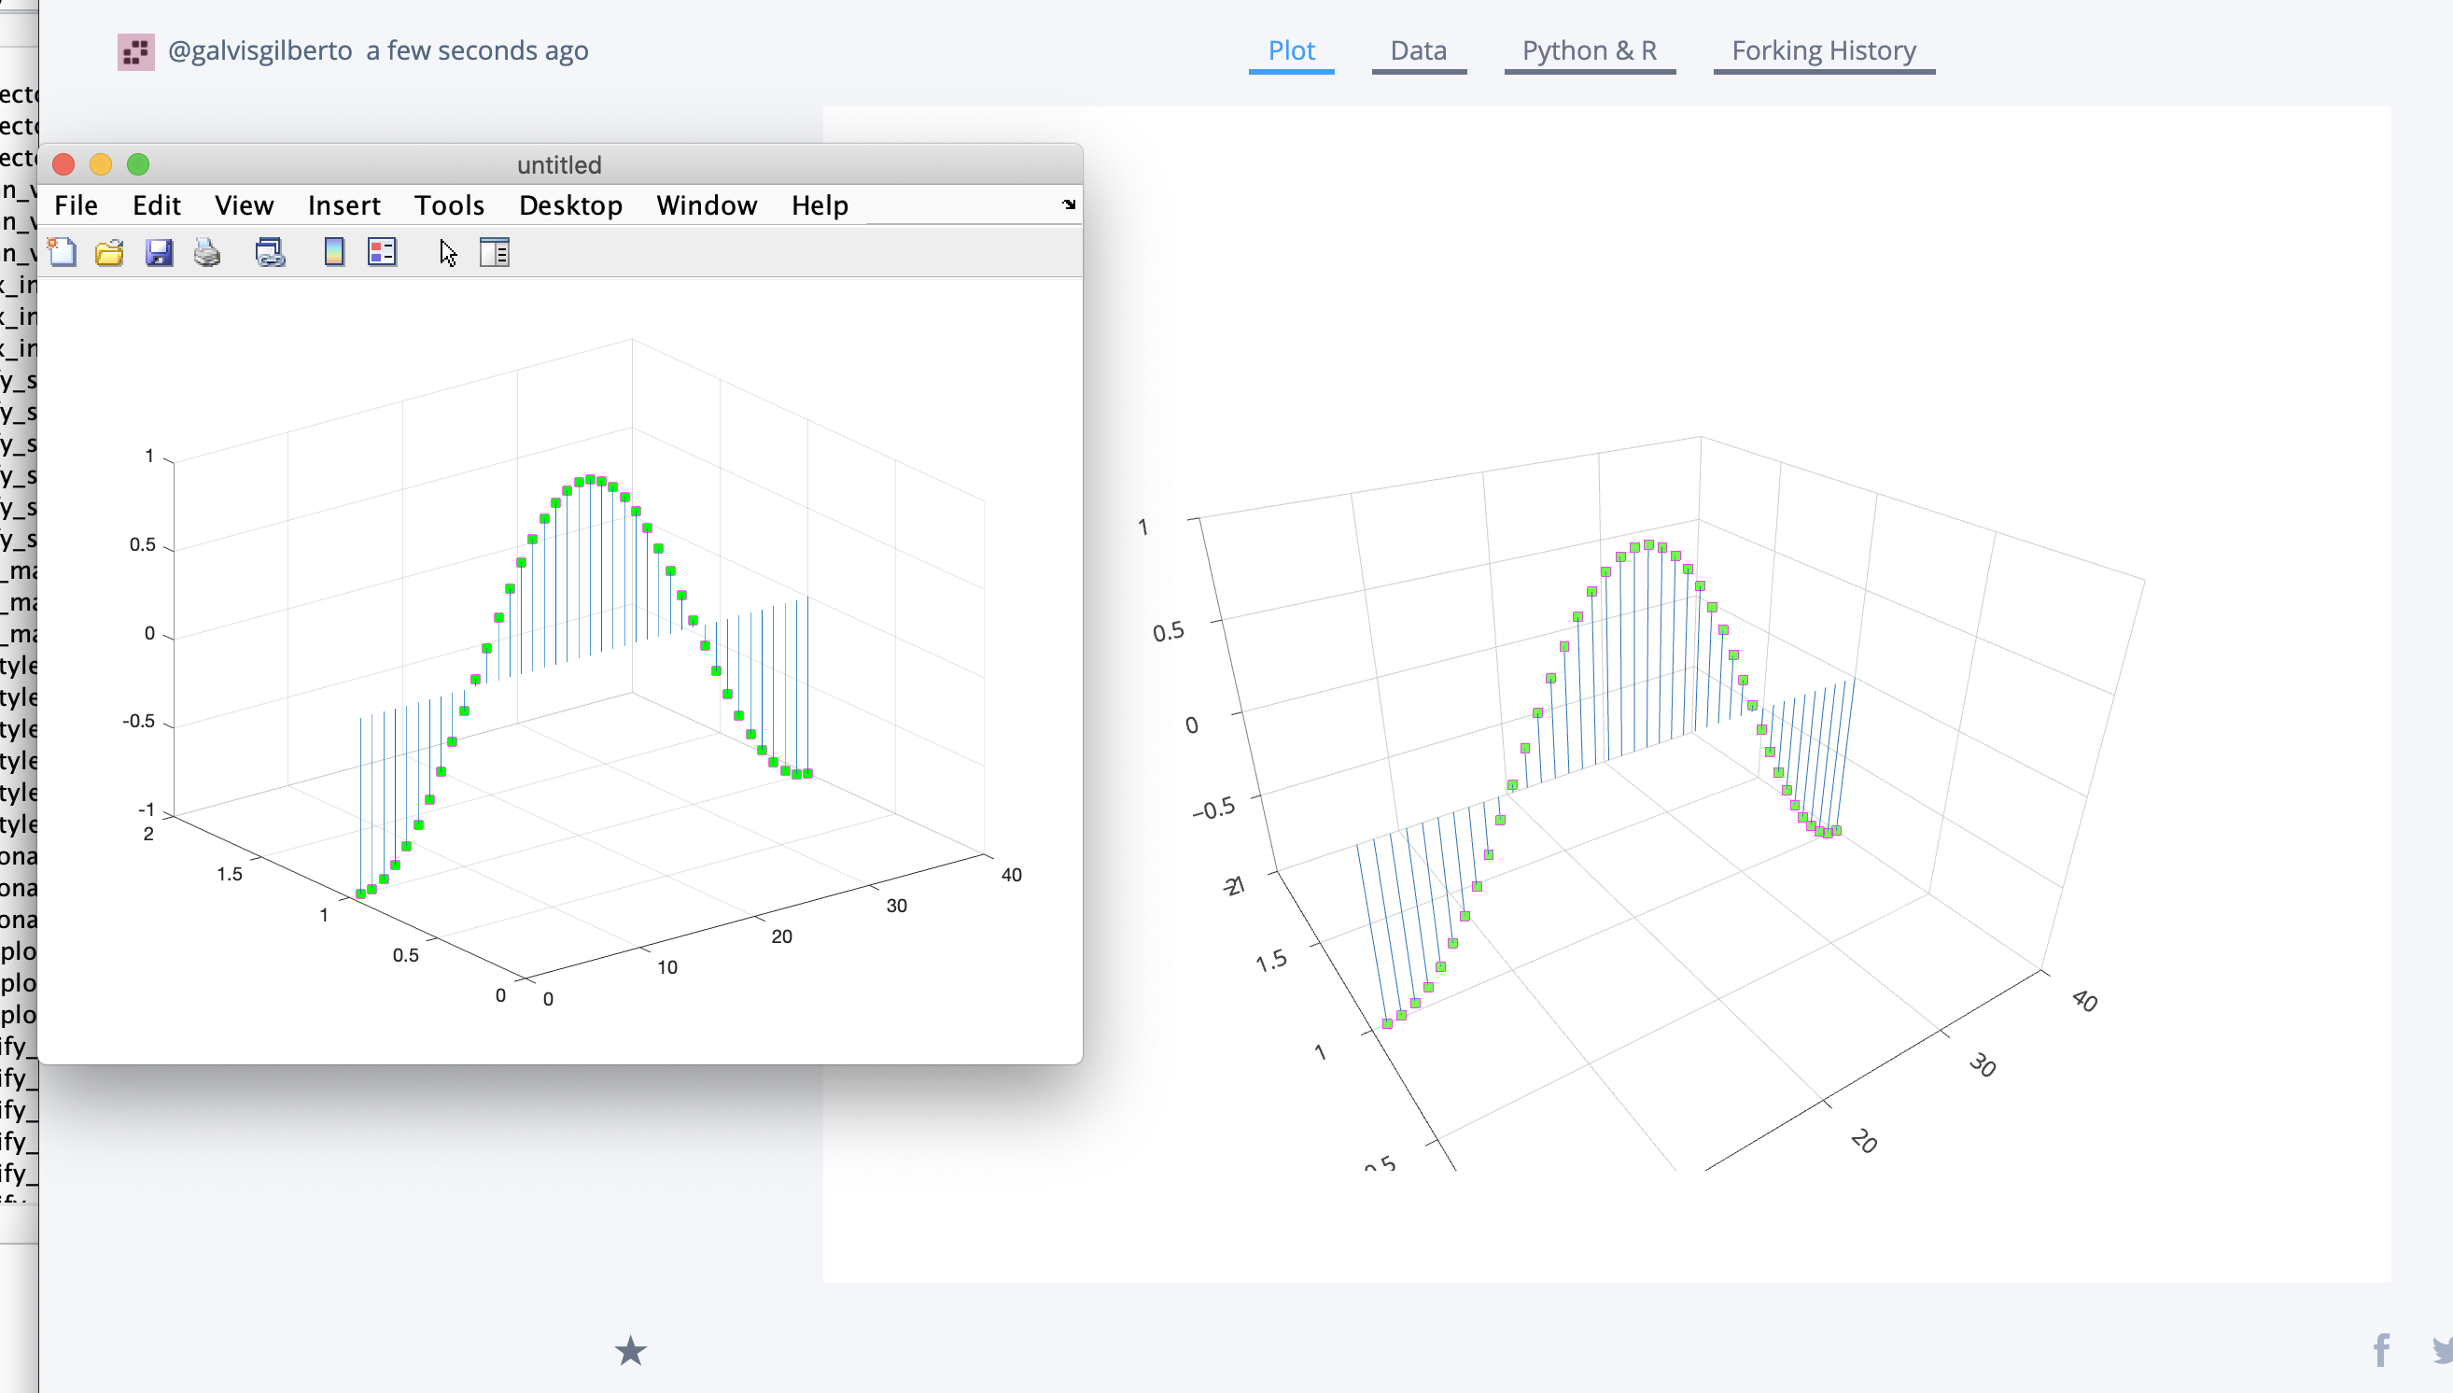Click the New Figure toolbar icon

click(x=63, y=253)
